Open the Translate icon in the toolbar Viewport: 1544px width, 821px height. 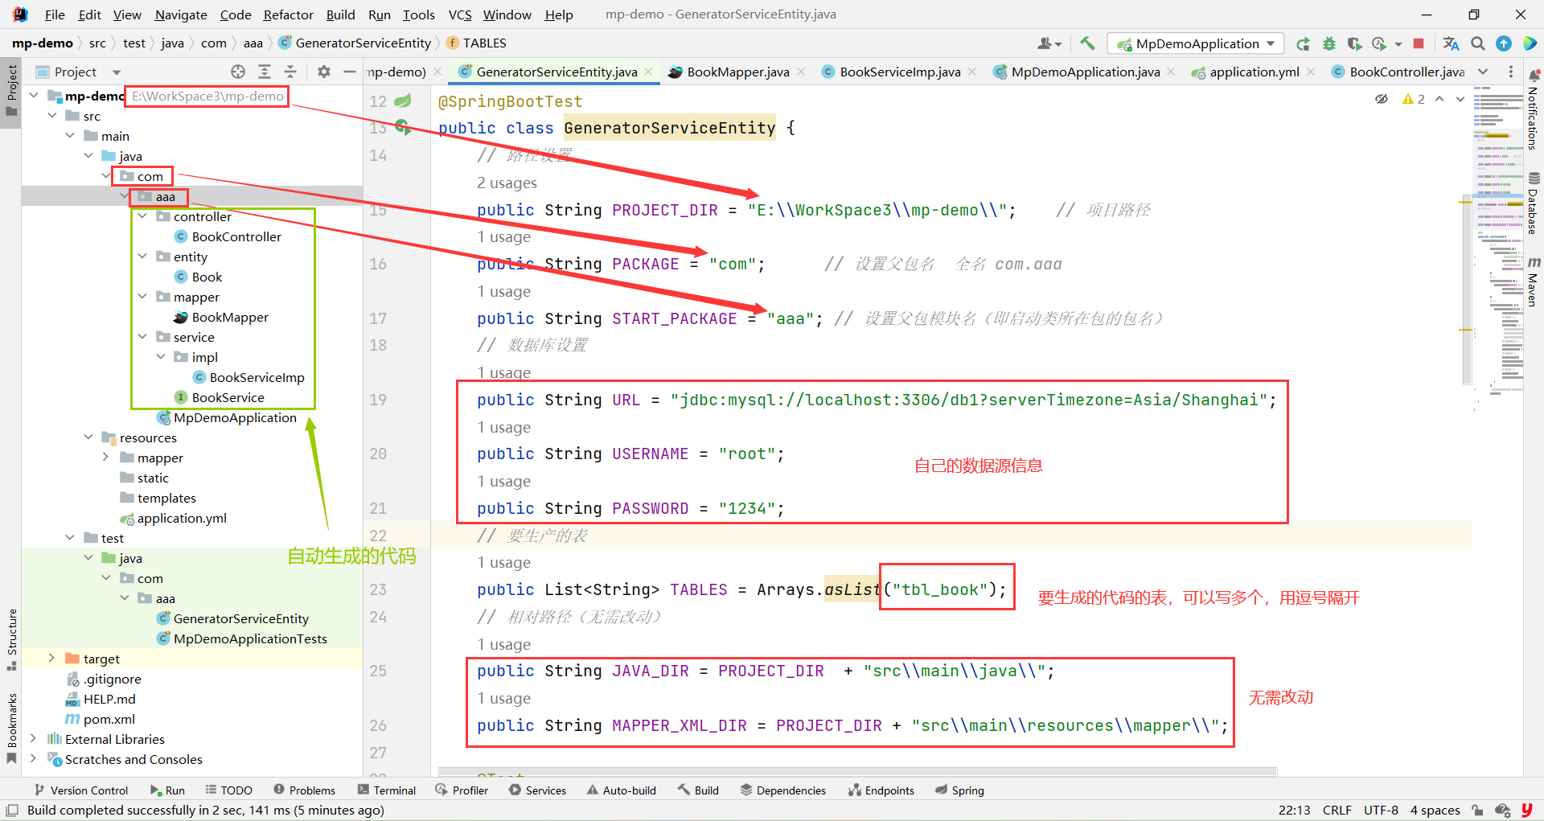pos(1451,43)
